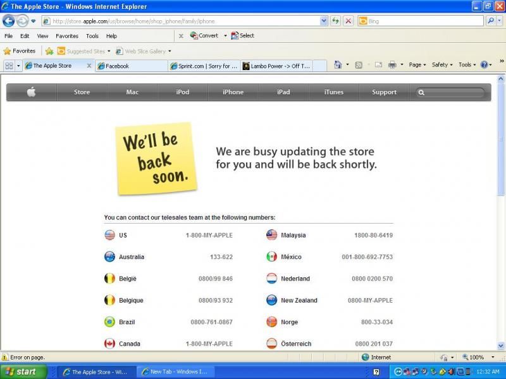Click the Stop loading X icon
Image resolution: width=506 pixels, height=379 pixels.
[x=348, y=21]
